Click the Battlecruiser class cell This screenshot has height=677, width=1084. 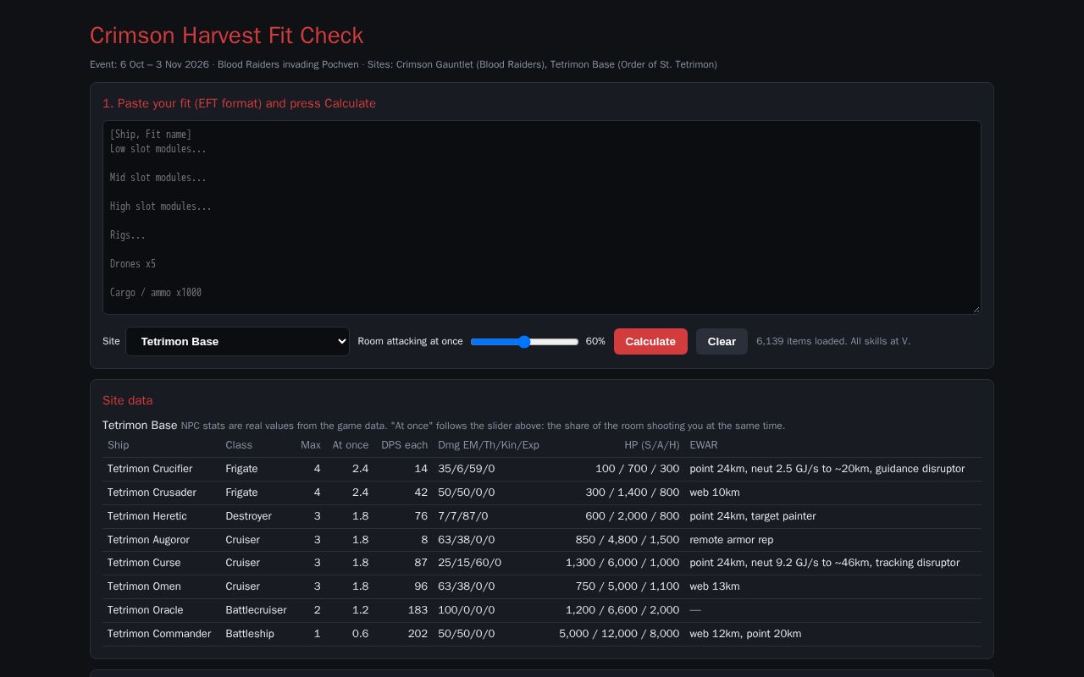[x=256, y=610]
